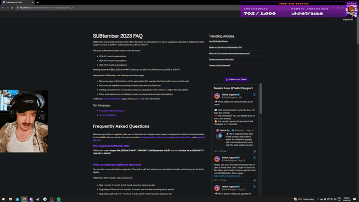
Task: Jump to Terms & Conditions anchor link
Action: (108, 115)
